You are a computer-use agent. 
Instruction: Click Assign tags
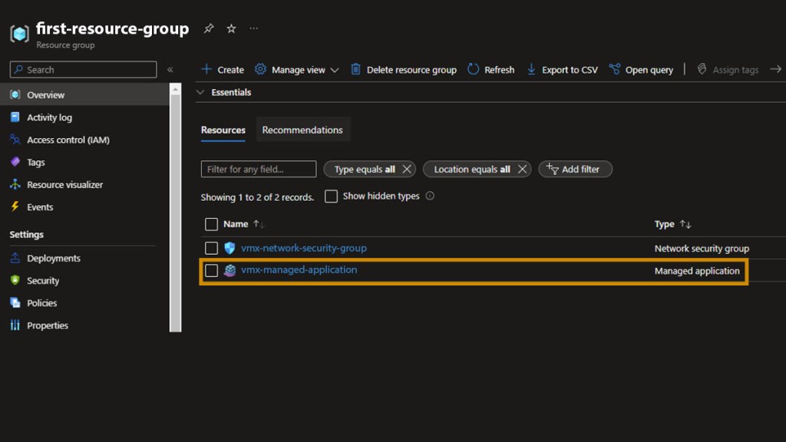[728, 70]
